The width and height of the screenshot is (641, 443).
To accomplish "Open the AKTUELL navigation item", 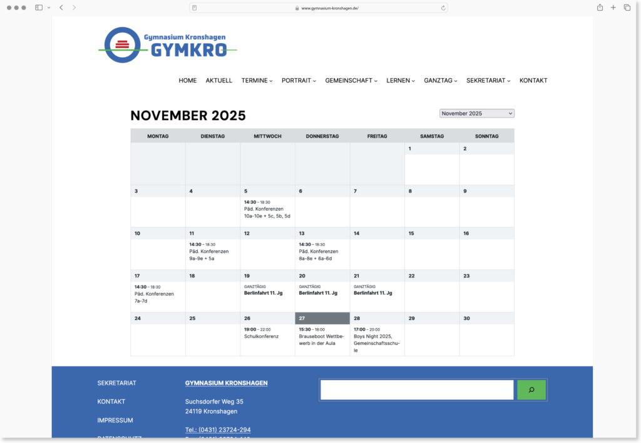I will point(218,80).
